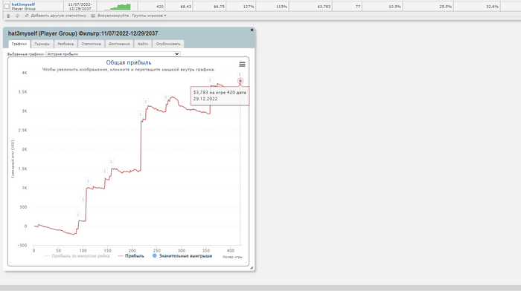Click the $ win flag above 3.5K peak near game 270
521x291 pixels.
(x=166, y=97)
